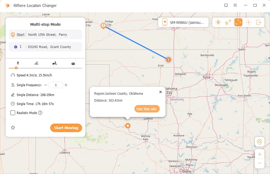Click the Speed:4.3m/s; 15.5km/h text
This screenshot has width=270, height=174.
tap(34, 75)
